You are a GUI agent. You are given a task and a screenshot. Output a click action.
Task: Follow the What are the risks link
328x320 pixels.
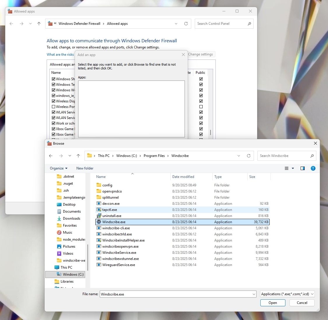[60, 55]
